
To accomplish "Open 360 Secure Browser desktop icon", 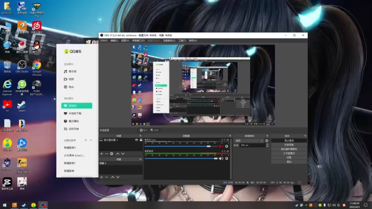I will pos(22,88).
